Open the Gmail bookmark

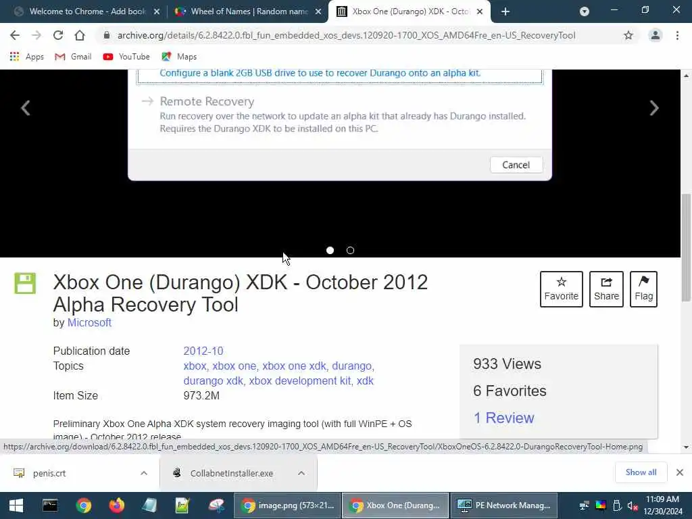[x=73, y=57]
